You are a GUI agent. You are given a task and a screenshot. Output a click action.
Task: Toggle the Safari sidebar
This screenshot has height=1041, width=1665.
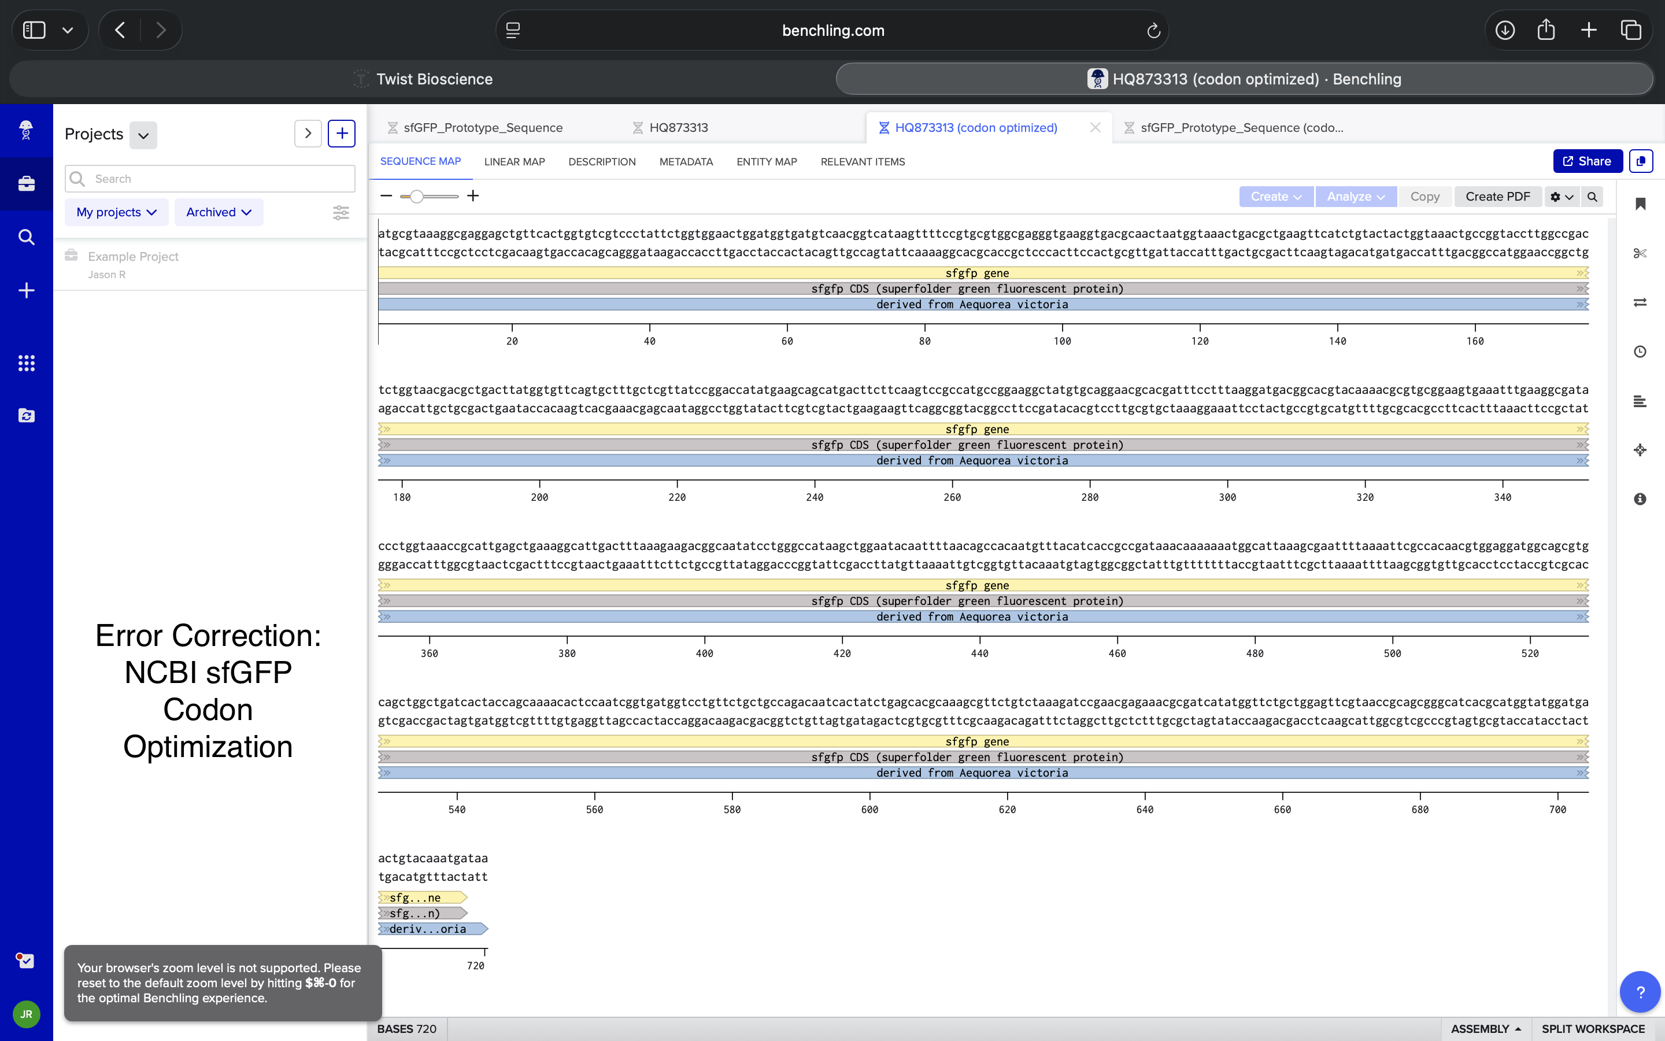36,29
